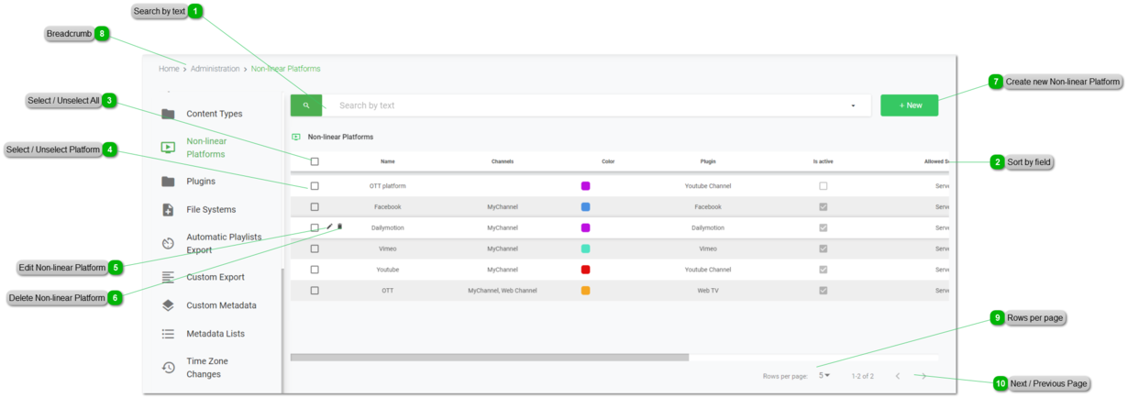Open Content Types folder icon in sidebar
The image size is (1128, 398).
(x=168, y=114)
